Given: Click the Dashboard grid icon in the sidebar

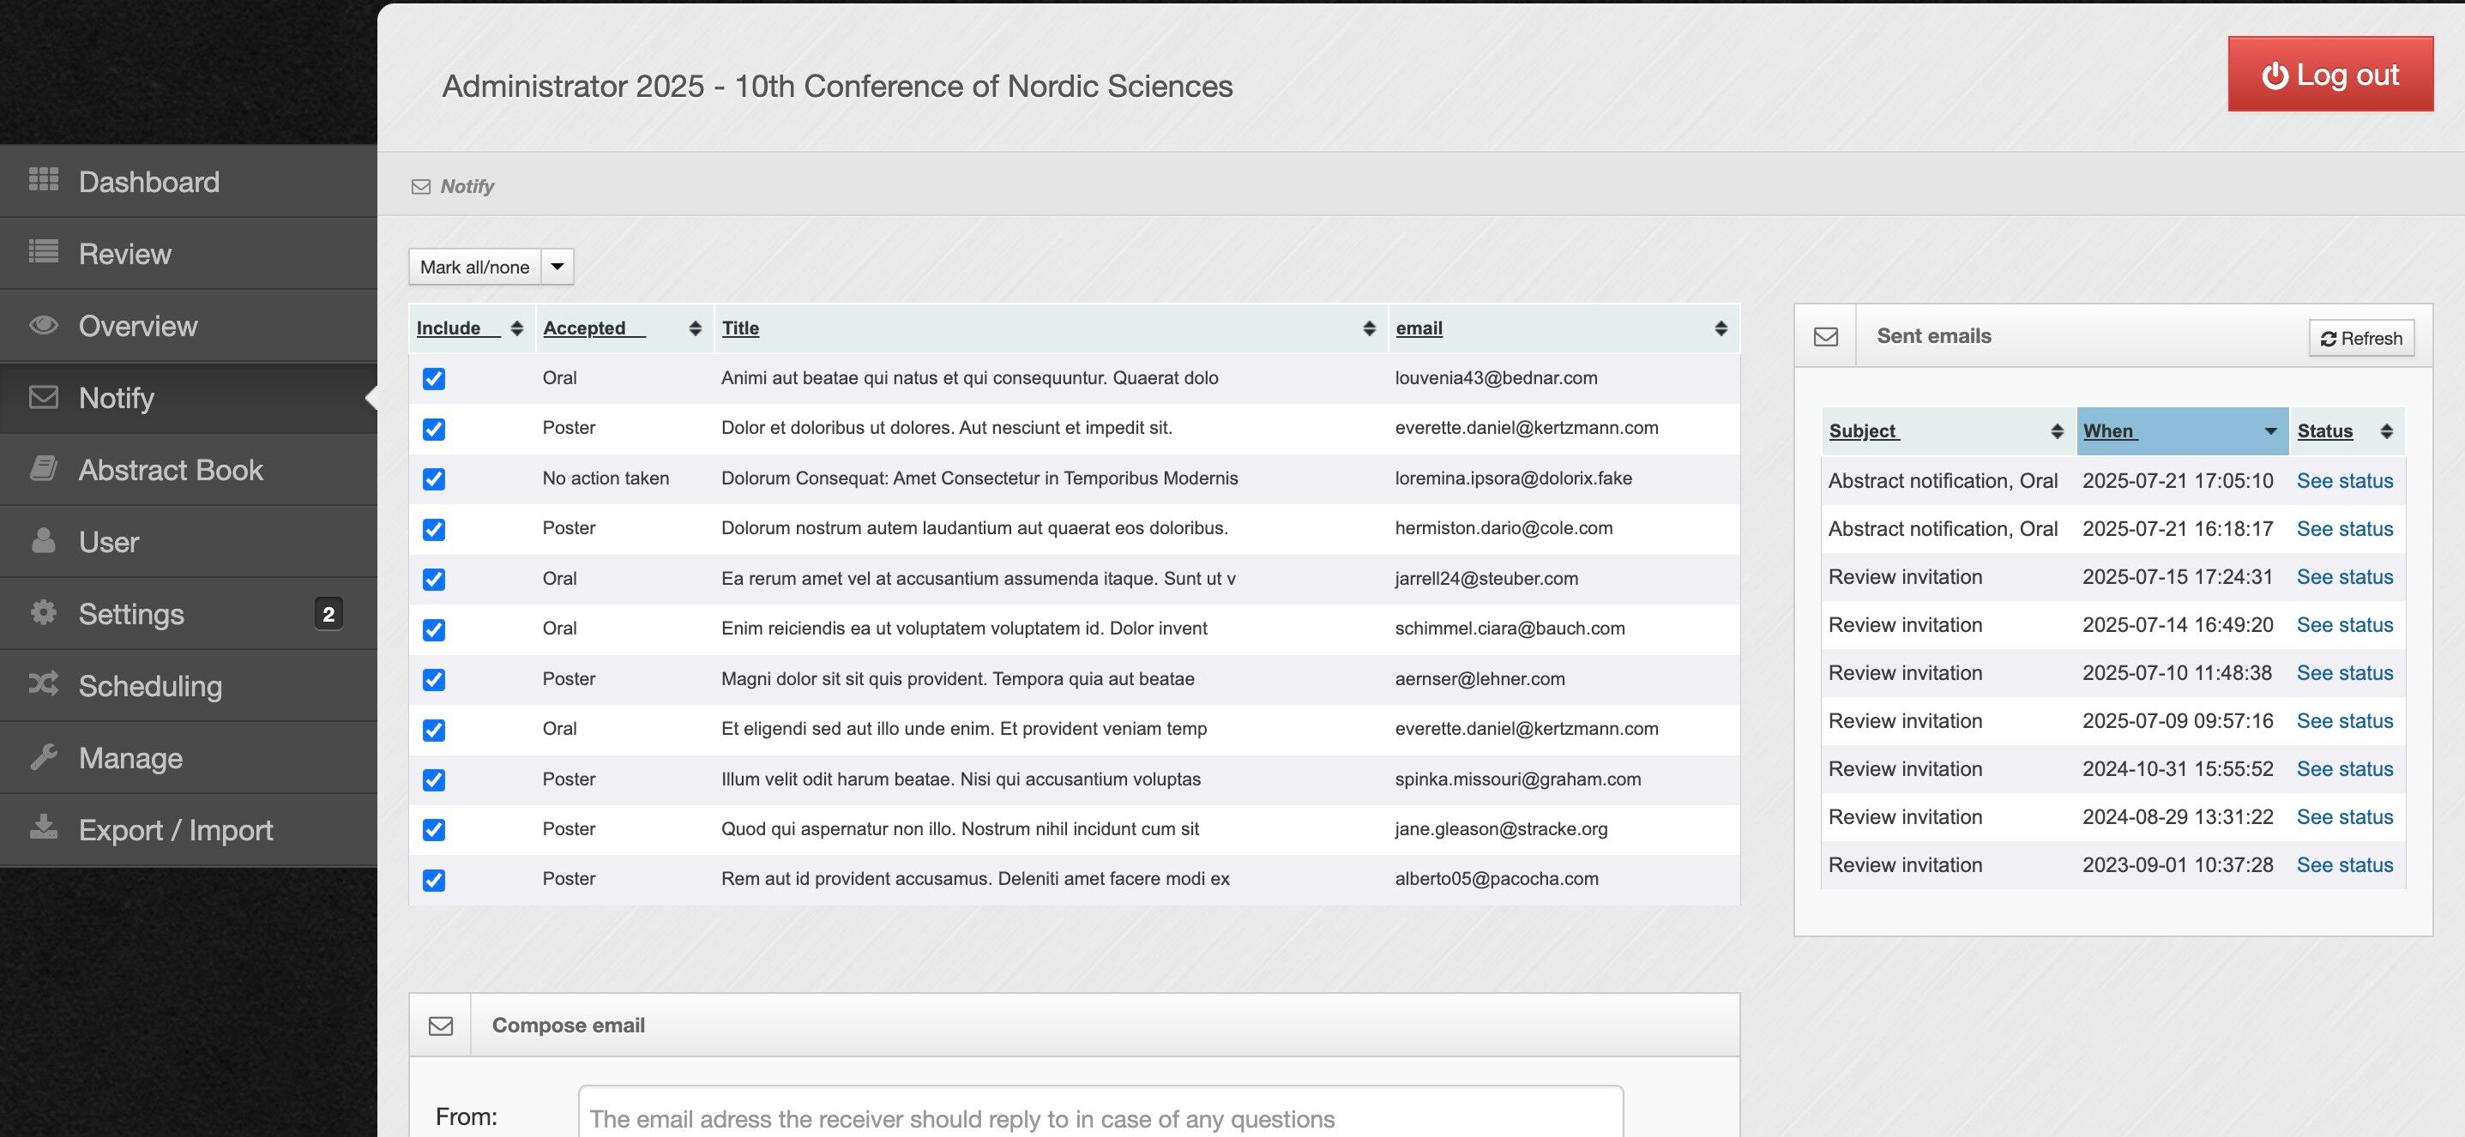Looking at the screenshot, I should (x=43, y=179).
